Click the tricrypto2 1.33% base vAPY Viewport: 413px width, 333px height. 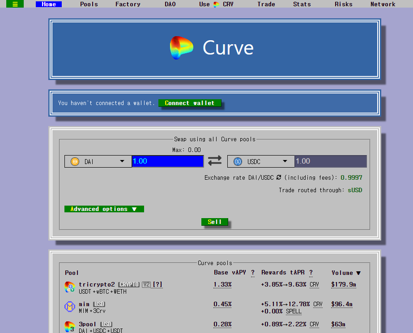coord(222,285)
